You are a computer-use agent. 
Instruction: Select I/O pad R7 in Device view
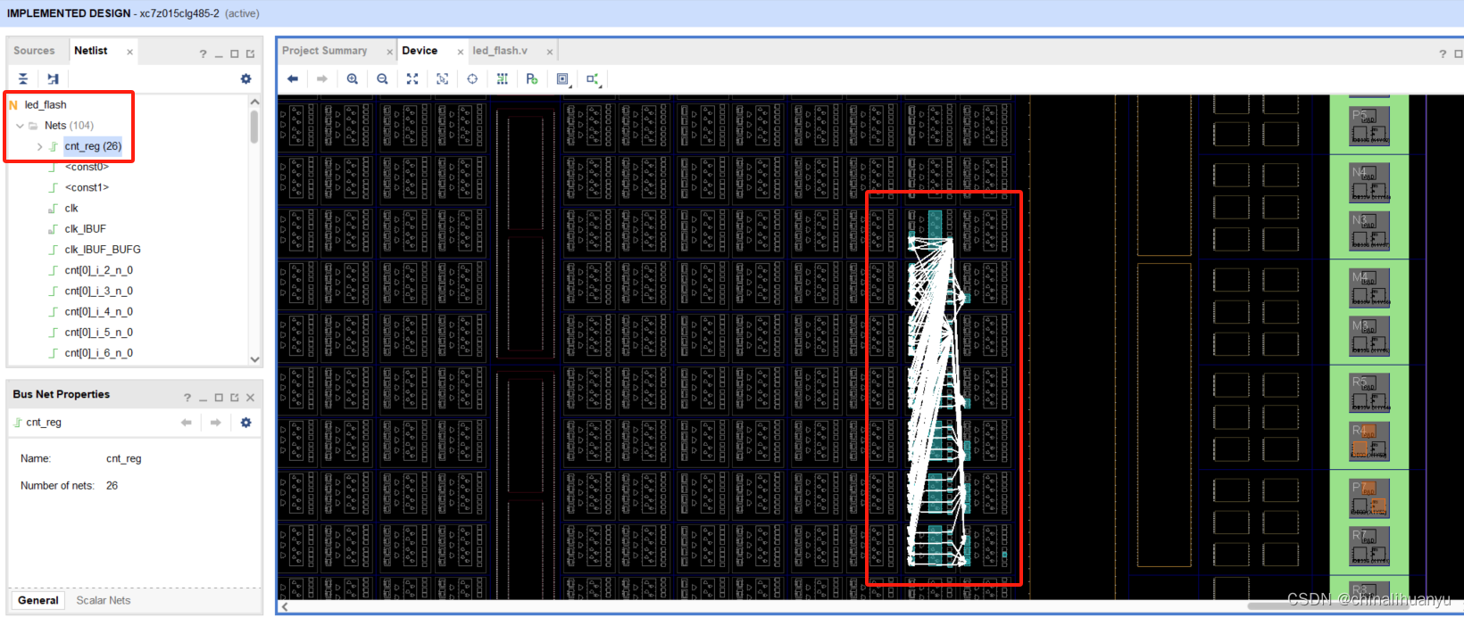[1368, 545]
